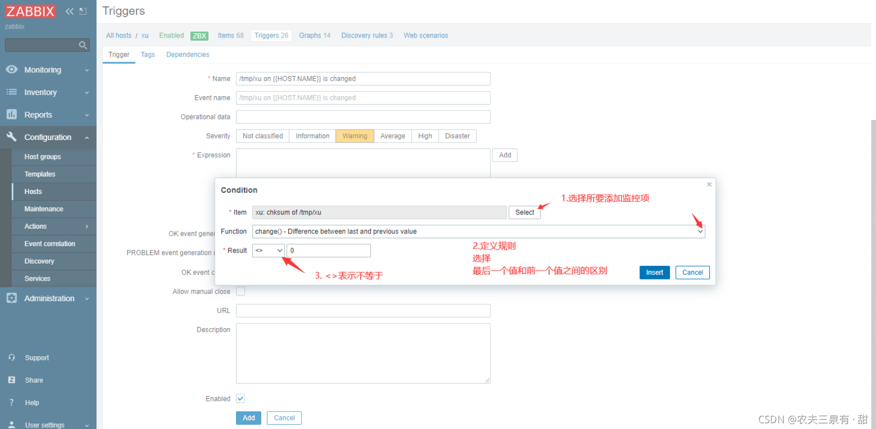
Task: Collapse the Configuration menu
Action: click(x=87, y=137)
